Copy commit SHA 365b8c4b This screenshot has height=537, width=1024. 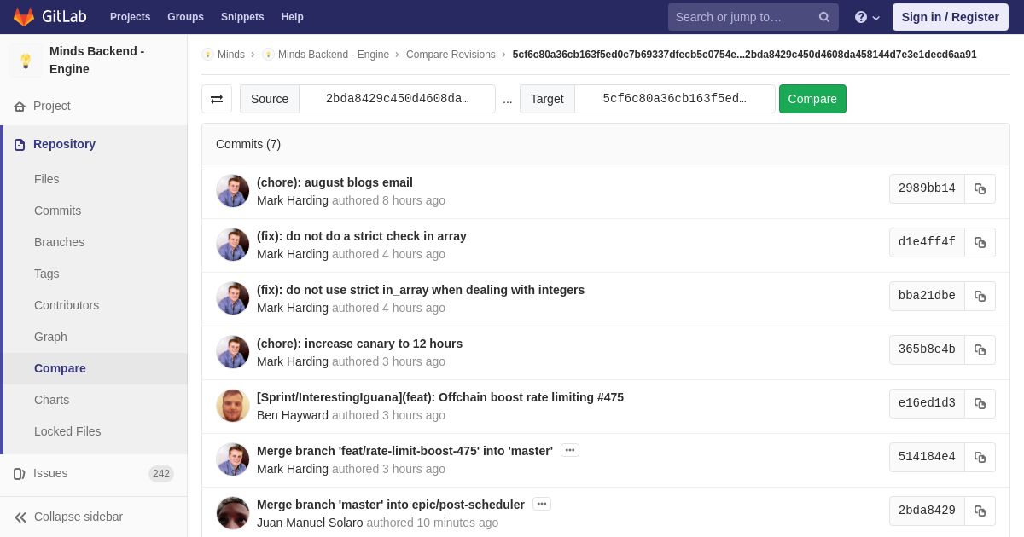click(x=980, y=350)
